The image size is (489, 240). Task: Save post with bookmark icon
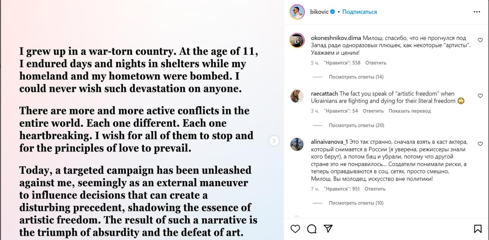pos(478,229)
